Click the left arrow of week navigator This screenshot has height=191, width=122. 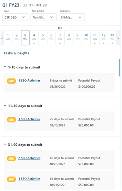pos(2,38)
